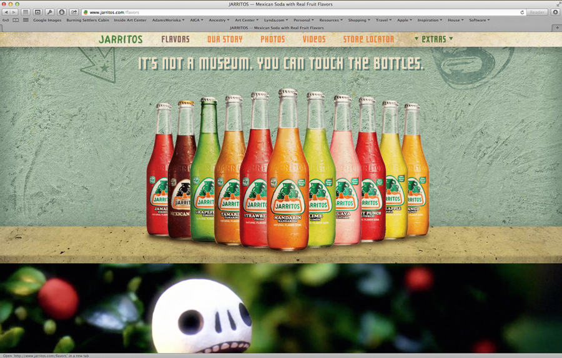Image resolution: width=562 pixels, height=358 pixels.
Task: Expand the Travel bookmarks folder
Action: pyautogui.click(x=383, y=20)
